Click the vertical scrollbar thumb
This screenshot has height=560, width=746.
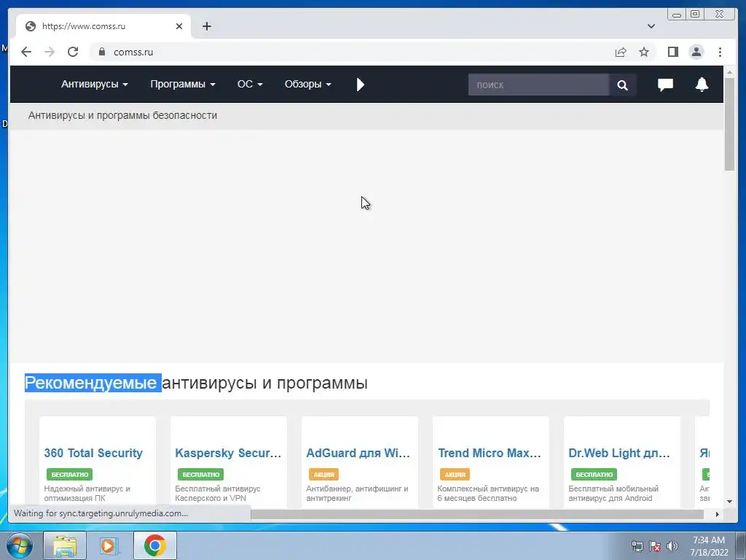[729, 124]
